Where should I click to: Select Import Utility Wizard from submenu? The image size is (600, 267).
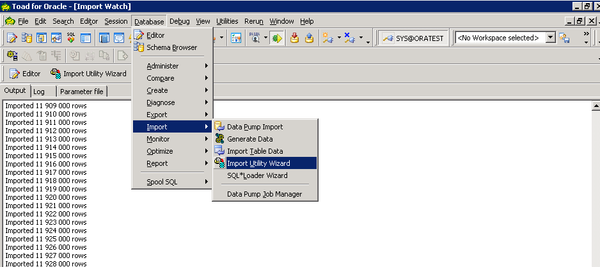pyautogui.click(x=258, y=163)
